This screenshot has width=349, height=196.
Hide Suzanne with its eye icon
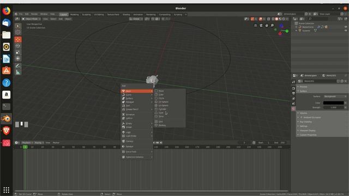click(x=346, y=30)
